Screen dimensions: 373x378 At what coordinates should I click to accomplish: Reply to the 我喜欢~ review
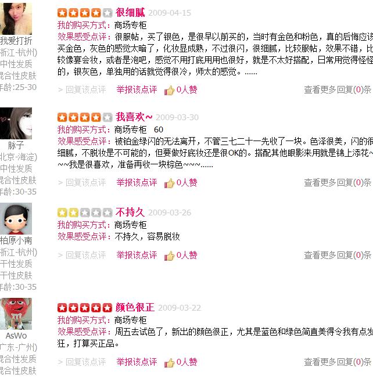point(82,183)
